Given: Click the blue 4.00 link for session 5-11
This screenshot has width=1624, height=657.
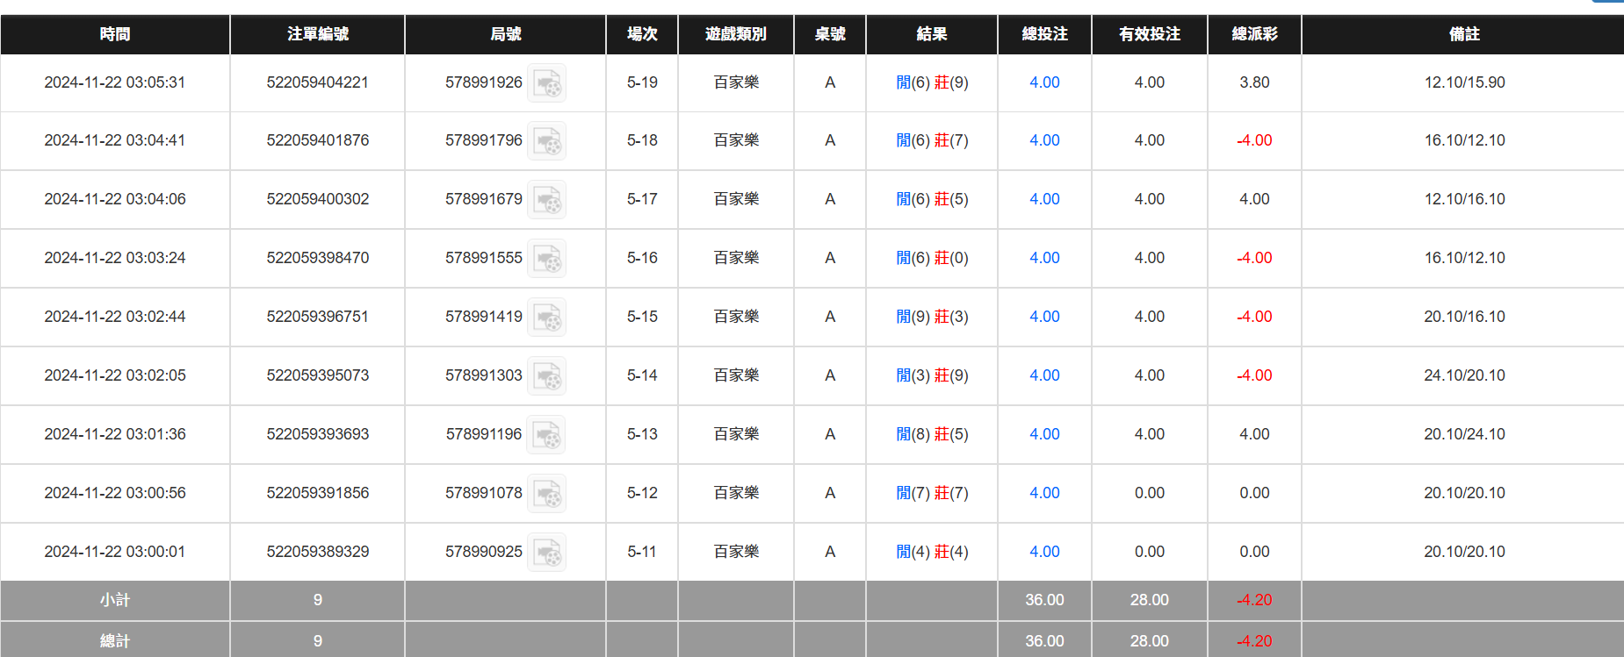Looking at the screenshot, I should pos(1044,552).
